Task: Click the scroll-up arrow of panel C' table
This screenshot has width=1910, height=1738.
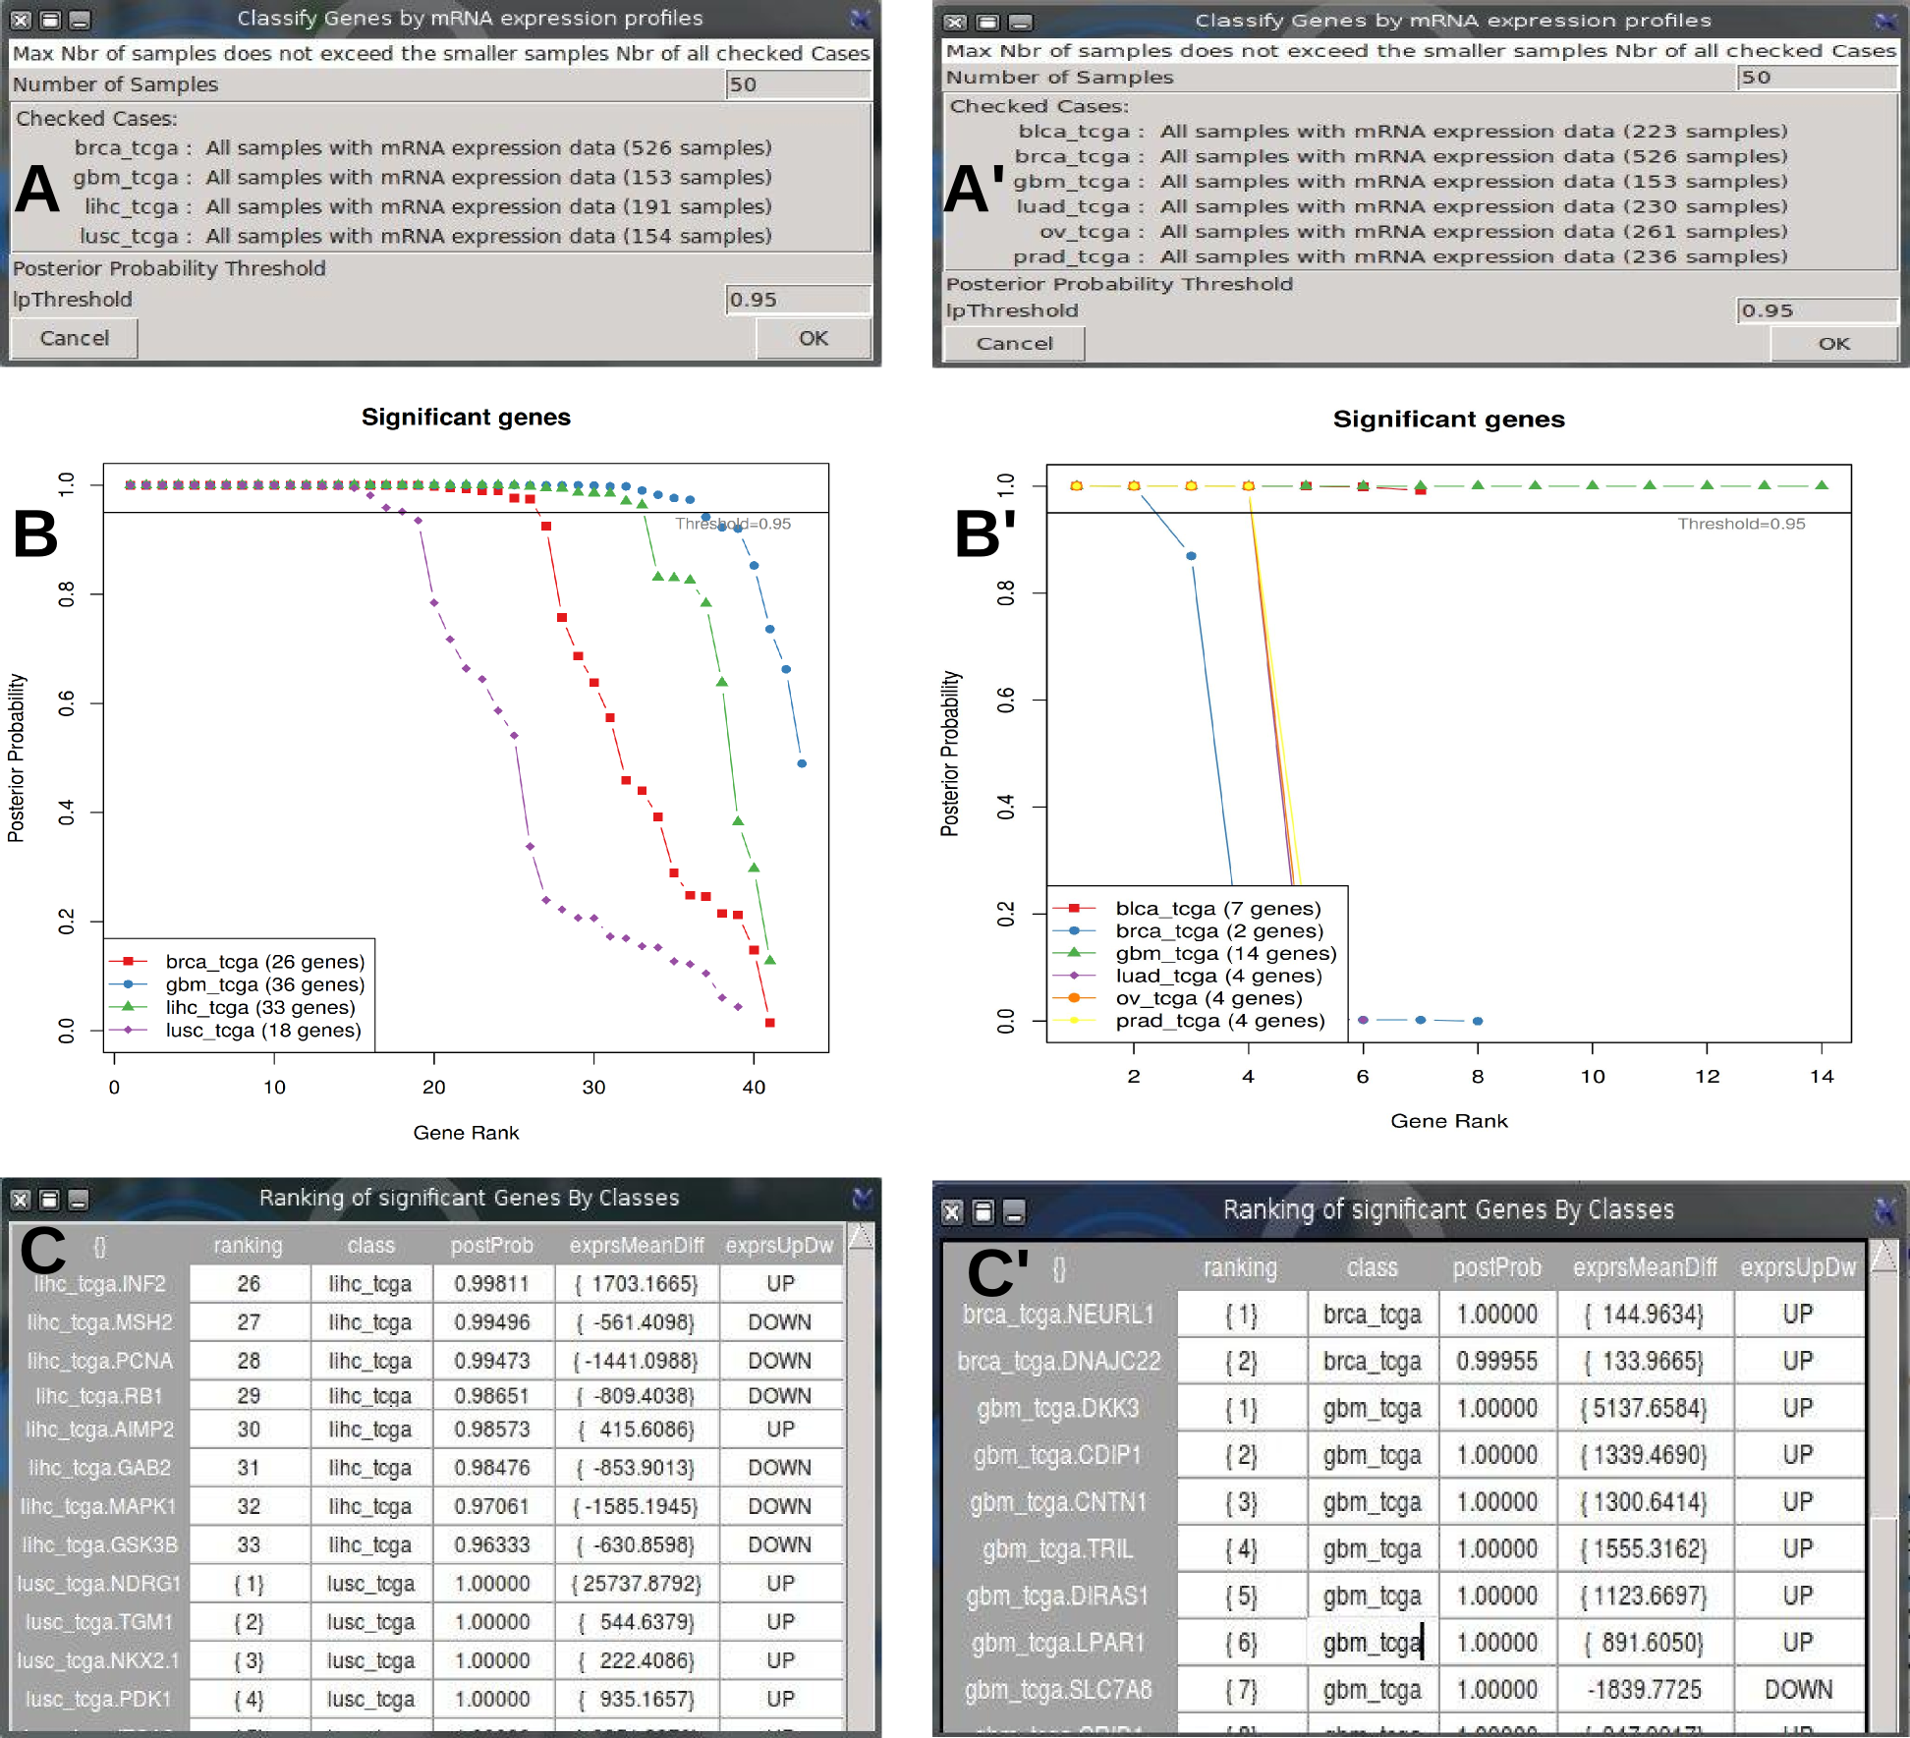Action: [x=1884, y=1257]
